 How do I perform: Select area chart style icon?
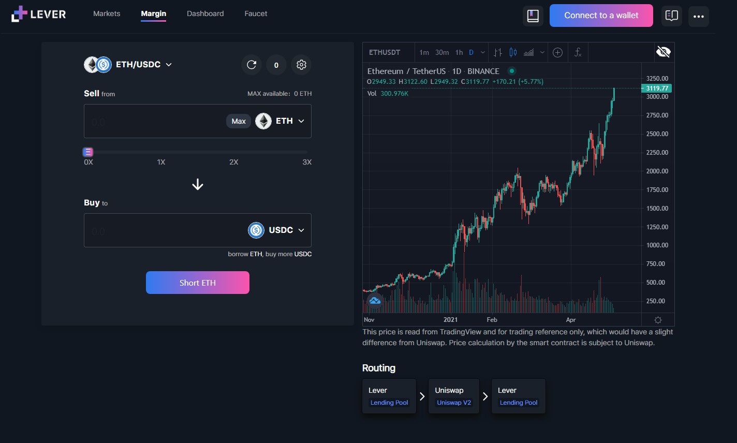[x=529, y=52]
